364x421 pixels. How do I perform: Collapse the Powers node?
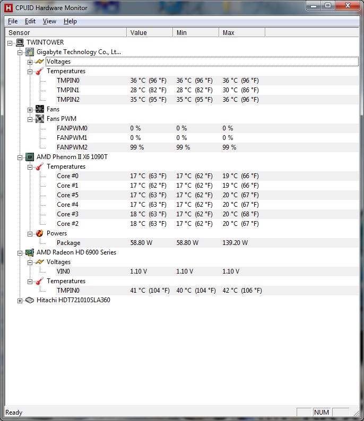click(30, 234)
